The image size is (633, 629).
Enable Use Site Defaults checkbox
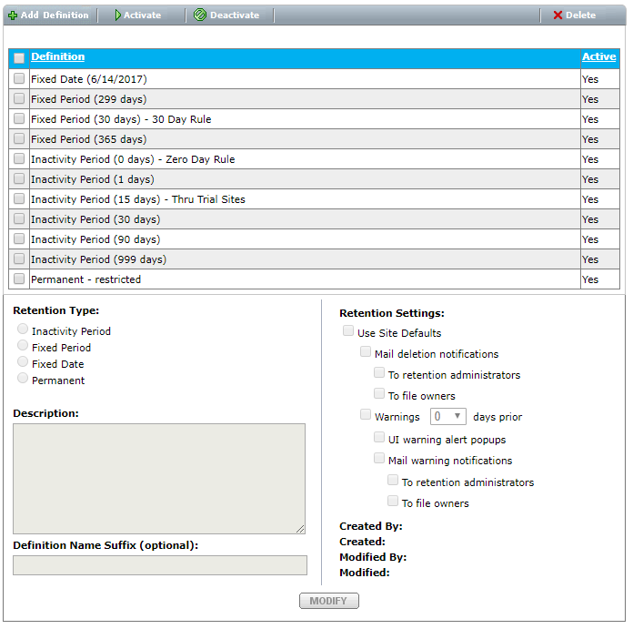pos(348,332)
